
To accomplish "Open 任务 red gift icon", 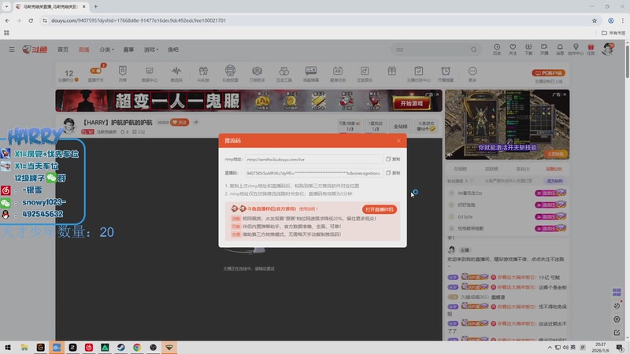I will coord(591,50).
